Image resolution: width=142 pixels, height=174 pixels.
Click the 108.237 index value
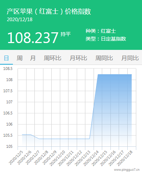point(33,38)
